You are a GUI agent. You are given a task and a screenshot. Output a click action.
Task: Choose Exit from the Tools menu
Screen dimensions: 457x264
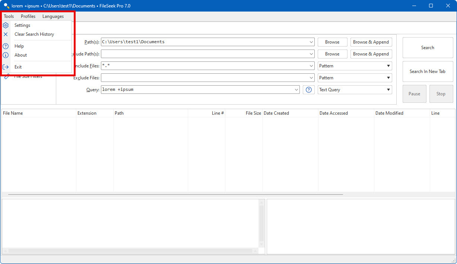coord(18,67)
